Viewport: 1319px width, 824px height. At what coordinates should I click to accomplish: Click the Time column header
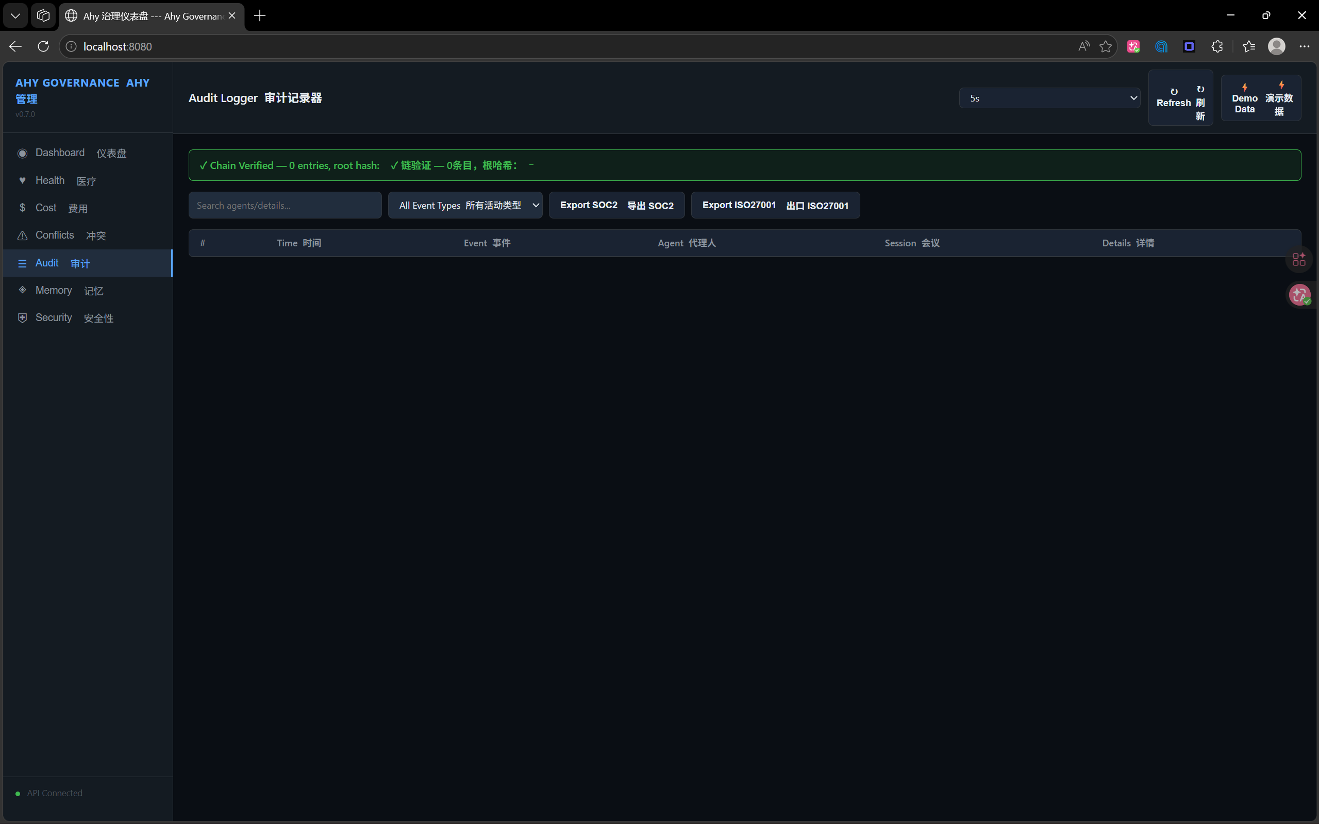click(298, 243)
